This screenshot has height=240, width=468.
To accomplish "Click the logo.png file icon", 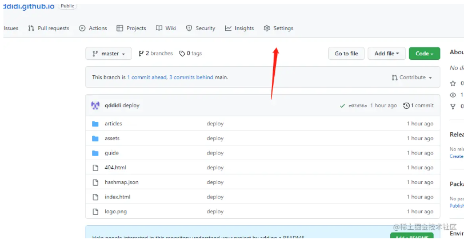I will click(95, 211).
